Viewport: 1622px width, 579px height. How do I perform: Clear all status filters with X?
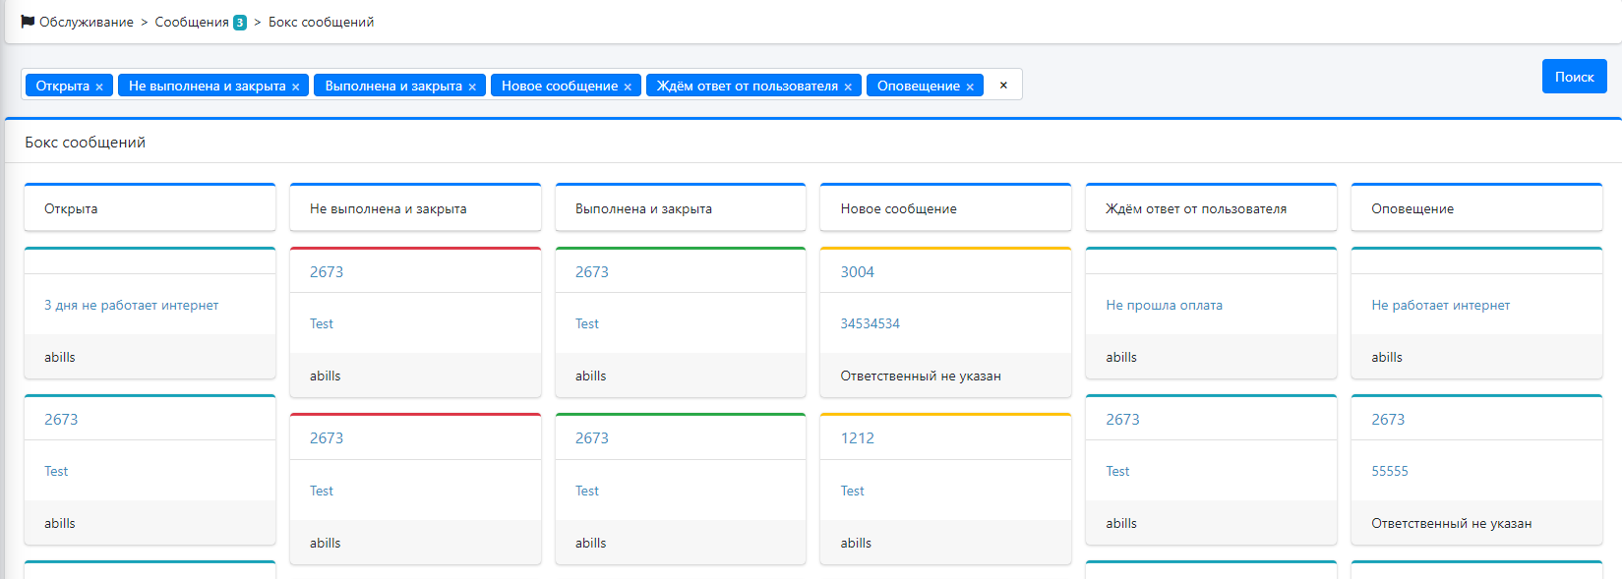click(x=1003, y=86)
